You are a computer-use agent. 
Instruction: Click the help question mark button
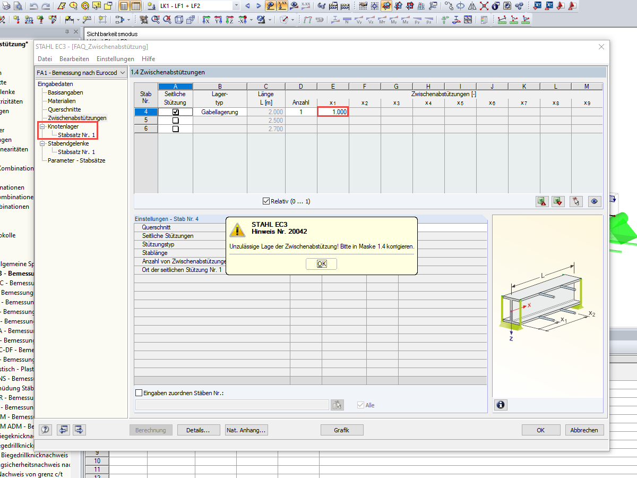coord(46,430)
